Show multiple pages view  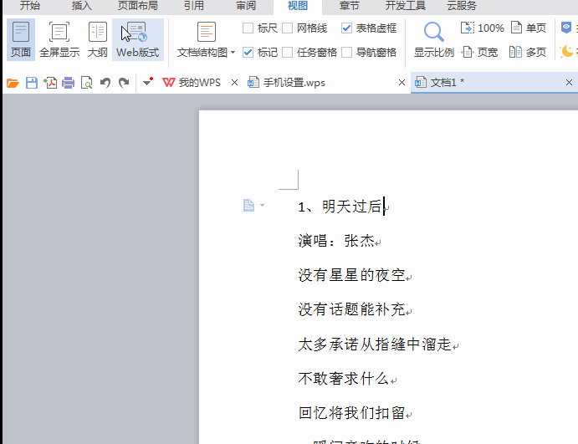[528, 53]
